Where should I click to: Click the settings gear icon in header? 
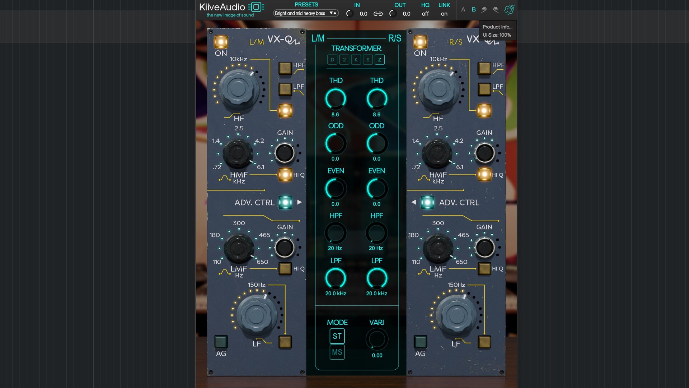pos(509,10)
